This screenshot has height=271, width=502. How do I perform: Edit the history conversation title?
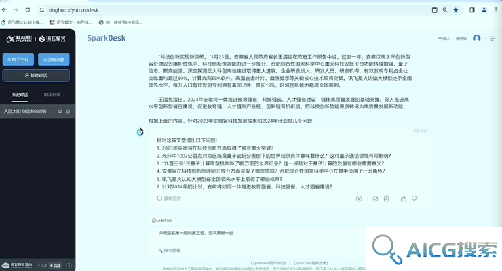click(60, 112)
